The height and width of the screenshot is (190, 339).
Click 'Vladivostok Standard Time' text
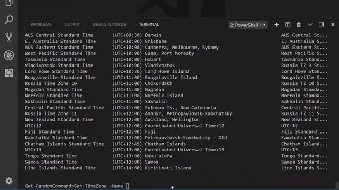[59, 65]
